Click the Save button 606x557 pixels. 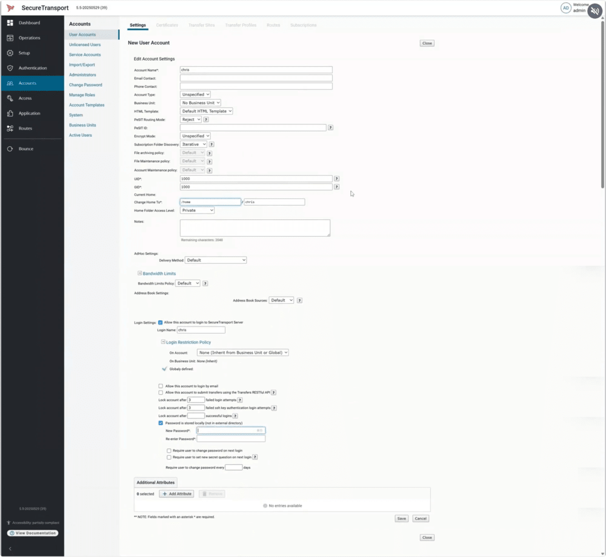coord(402,519)
